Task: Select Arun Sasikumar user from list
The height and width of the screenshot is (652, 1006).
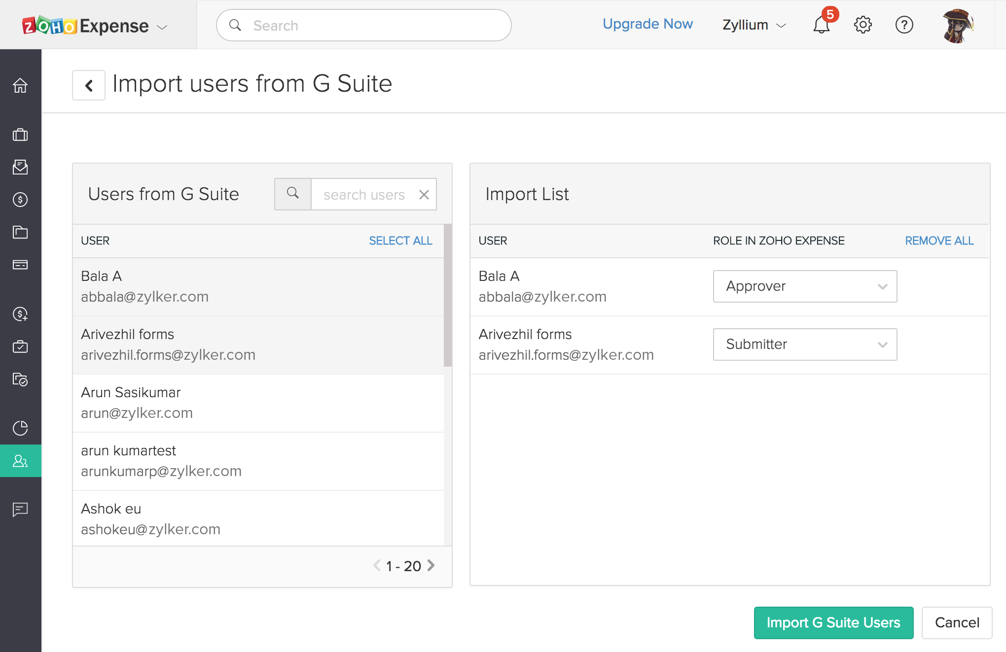Action: (x=260, y=403)
